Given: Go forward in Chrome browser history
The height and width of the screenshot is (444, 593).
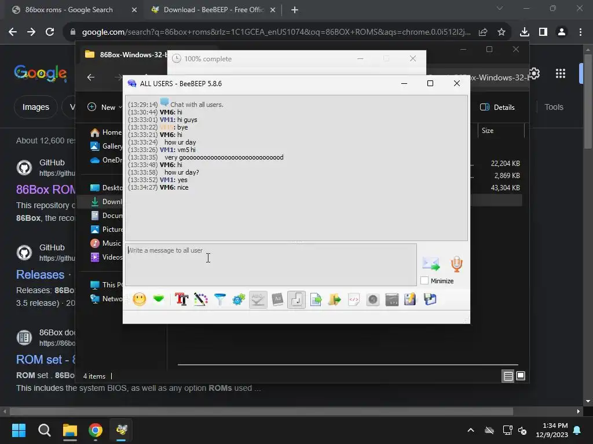Looking at the screenshot, I should pos(31,32).
